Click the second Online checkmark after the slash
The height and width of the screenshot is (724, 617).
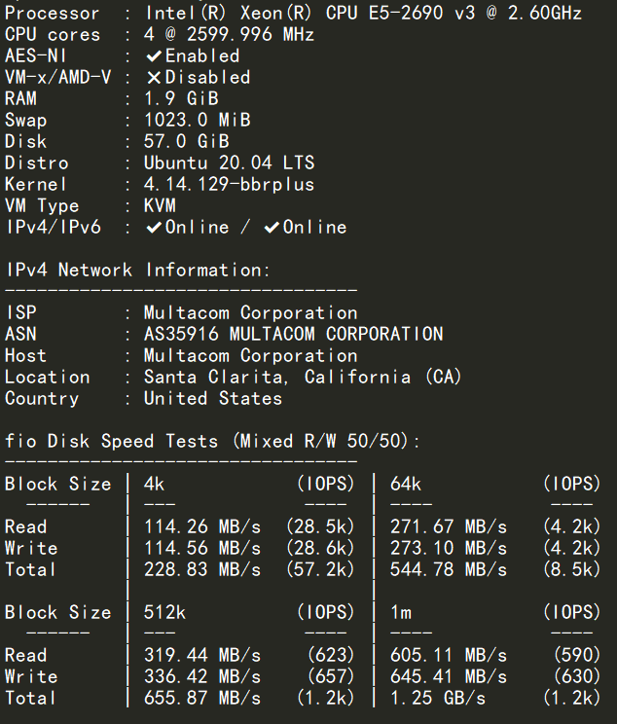click(272, 228)
